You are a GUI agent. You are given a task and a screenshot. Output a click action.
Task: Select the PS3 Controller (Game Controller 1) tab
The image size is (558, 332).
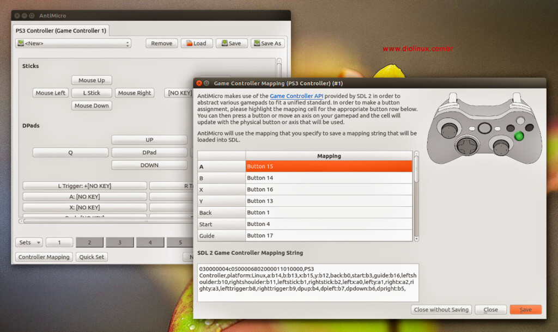(61, 30)
